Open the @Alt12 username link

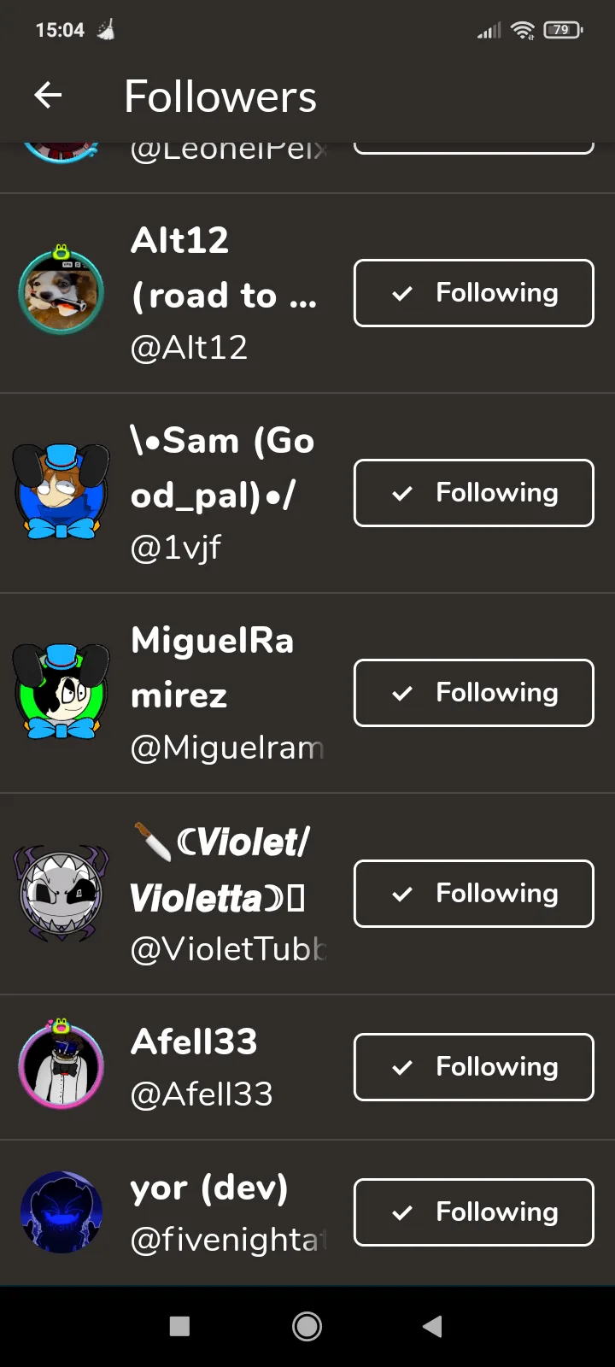(189, 348)
